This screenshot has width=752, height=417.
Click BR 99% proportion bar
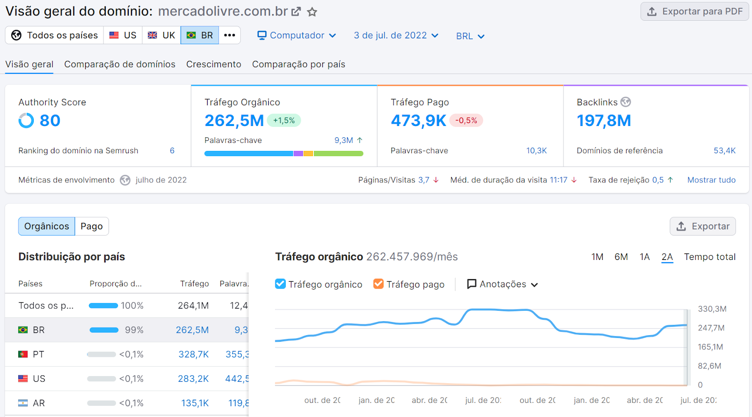tap(104, 330)
